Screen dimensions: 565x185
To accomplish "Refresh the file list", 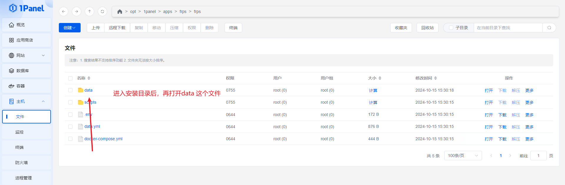I will pyautogui.click(x=102, y=11).
